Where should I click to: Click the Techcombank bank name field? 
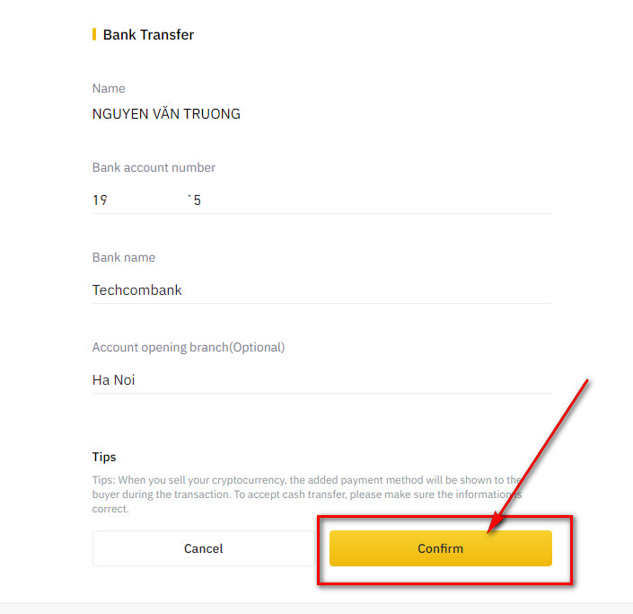click(x=321, y=290)
